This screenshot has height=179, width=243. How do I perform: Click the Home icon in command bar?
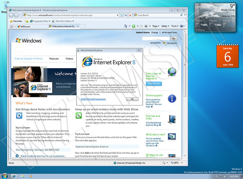126,26
